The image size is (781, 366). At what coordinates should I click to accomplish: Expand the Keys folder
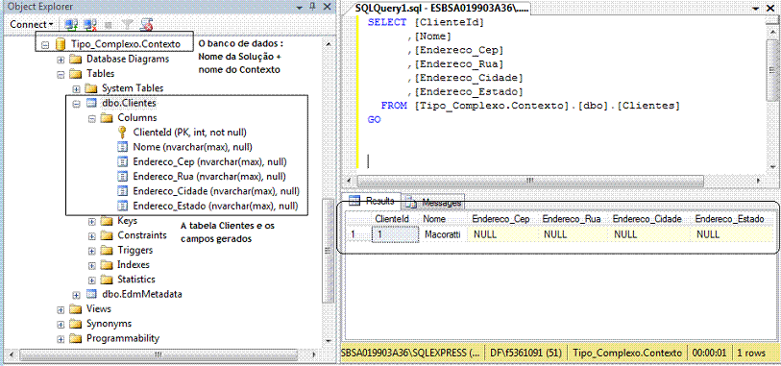click(x=91, y=221)
